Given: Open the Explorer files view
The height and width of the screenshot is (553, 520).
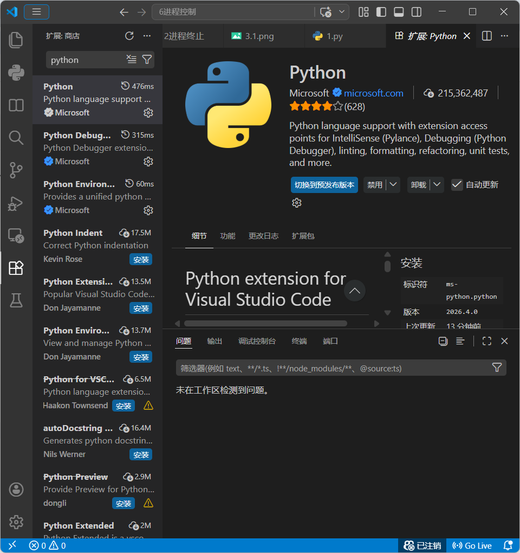Looking at the screenshot, I should (16, 40).
